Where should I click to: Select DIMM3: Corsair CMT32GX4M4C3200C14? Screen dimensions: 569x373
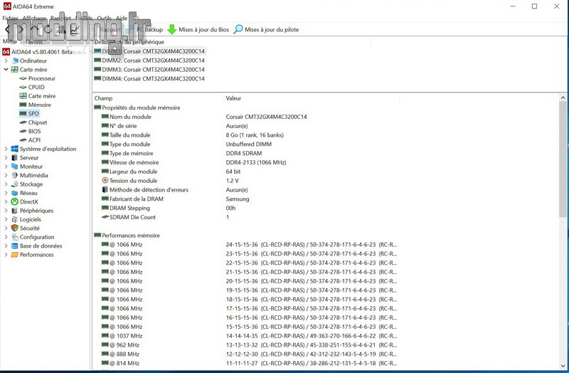pyautogui.click(x=149, y=69)
